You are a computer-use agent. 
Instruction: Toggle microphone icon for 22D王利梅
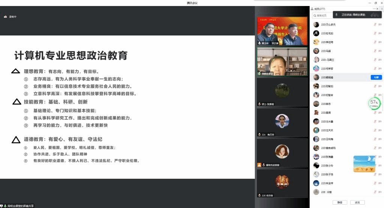pyautogui.click(x=375, y=139)
